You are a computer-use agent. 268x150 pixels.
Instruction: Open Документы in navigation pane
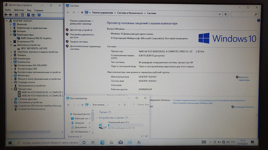pos(81,127)
